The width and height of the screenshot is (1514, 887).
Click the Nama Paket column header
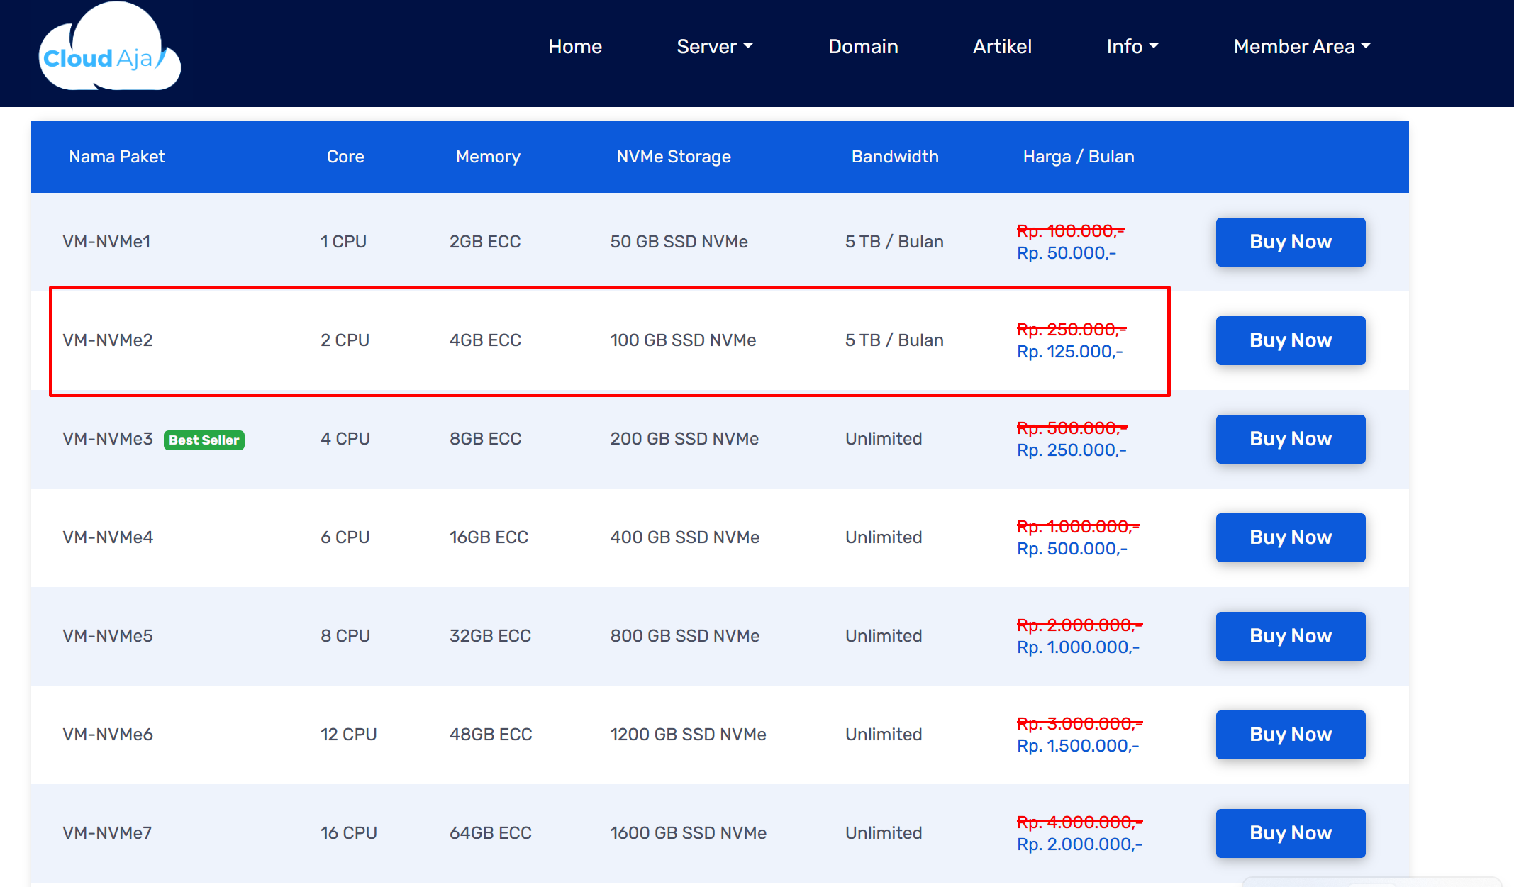[x=117, y=157]
